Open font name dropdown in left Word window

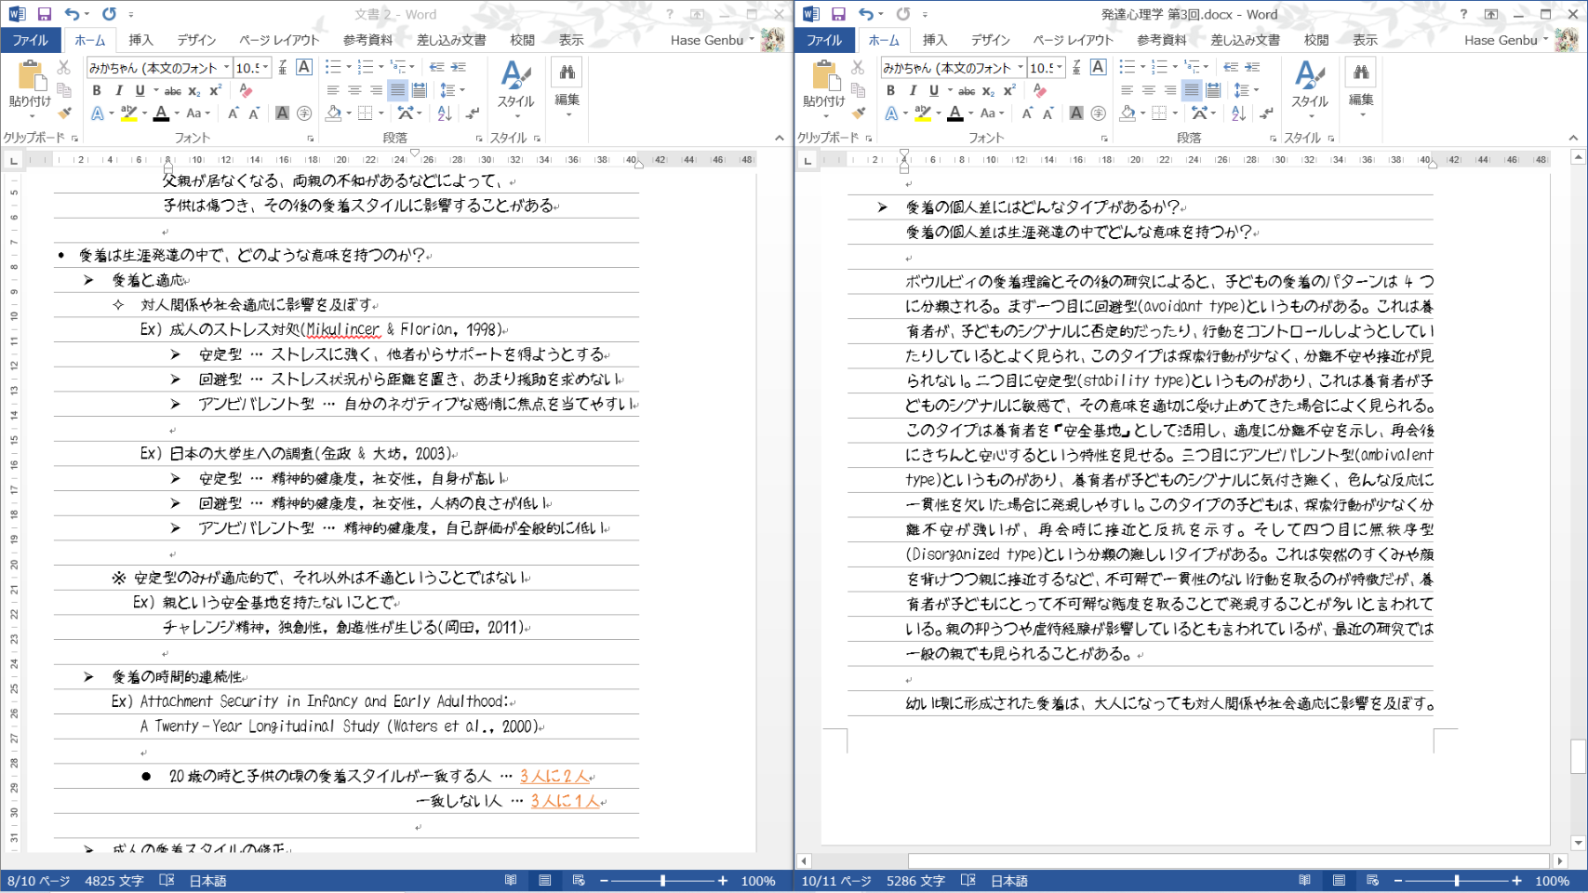pyautogui.click(x=226, y=68)
